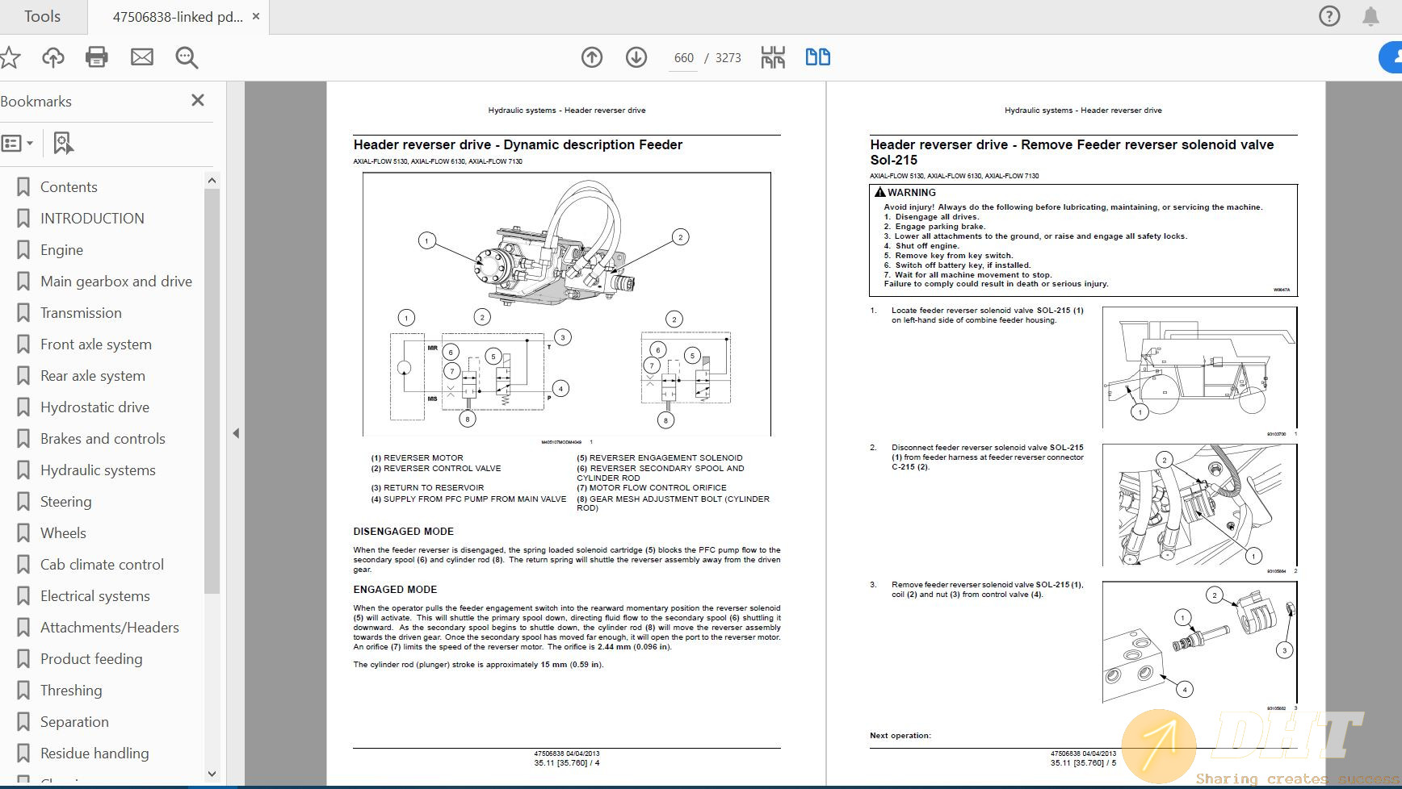
Task: Click bookmark icon beside Electrical systems
Action: (23, 596)
